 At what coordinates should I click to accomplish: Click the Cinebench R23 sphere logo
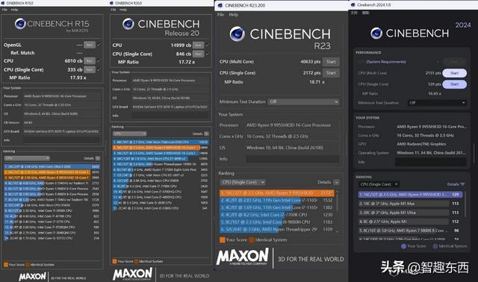pos(237,34)
